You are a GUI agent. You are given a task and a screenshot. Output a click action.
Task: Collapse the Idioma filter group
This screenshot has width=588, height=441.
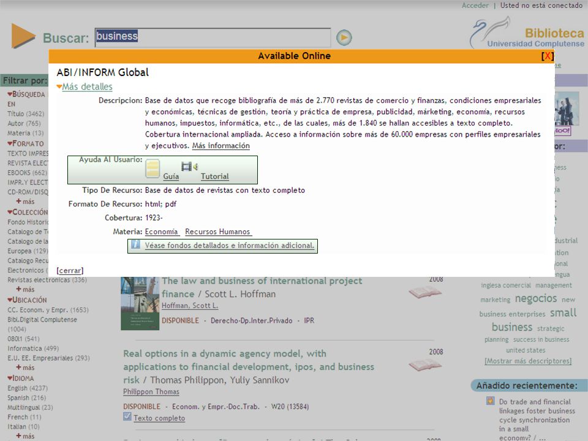tap(10, 379)
